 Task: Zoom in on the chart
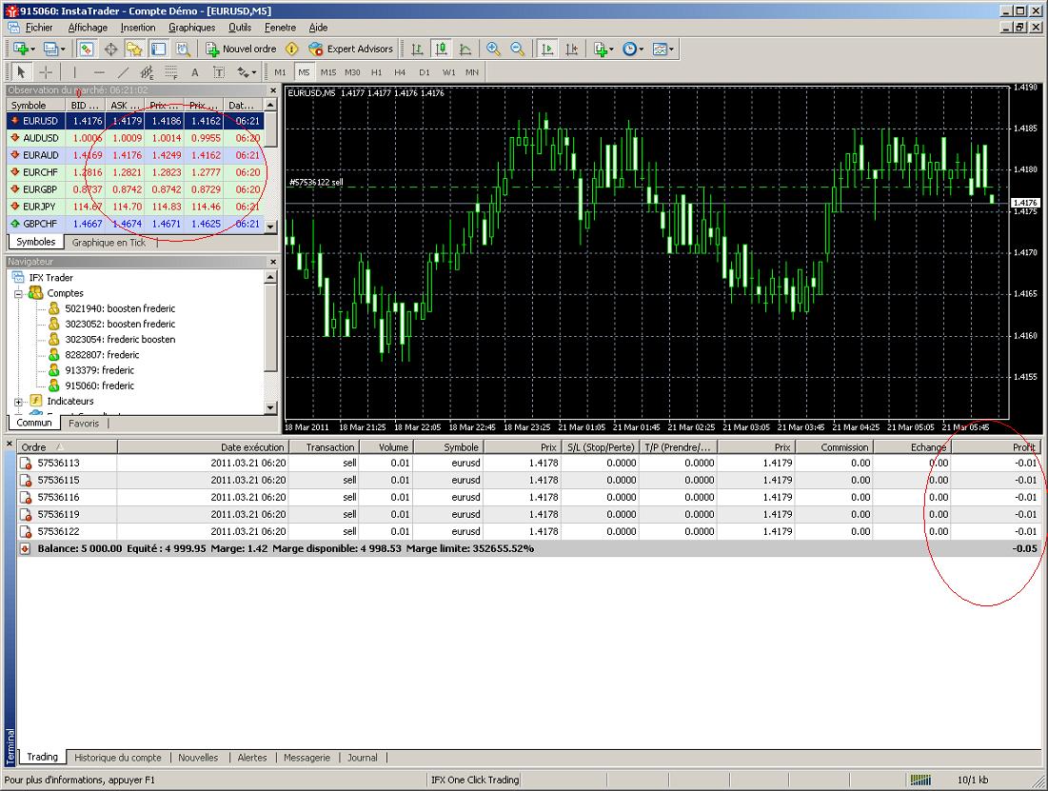pos(493,49)
